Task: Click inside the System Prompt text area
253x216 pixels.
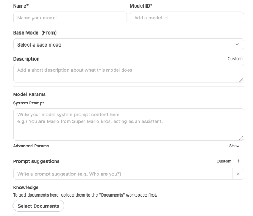Action: click(129, 125)
